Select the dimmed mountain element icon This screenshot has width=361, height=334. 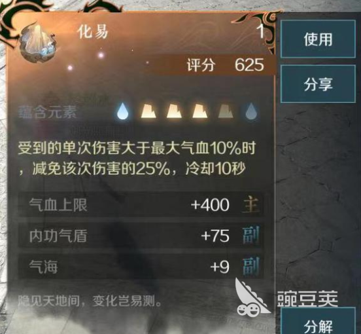click(x=226, y=111)
